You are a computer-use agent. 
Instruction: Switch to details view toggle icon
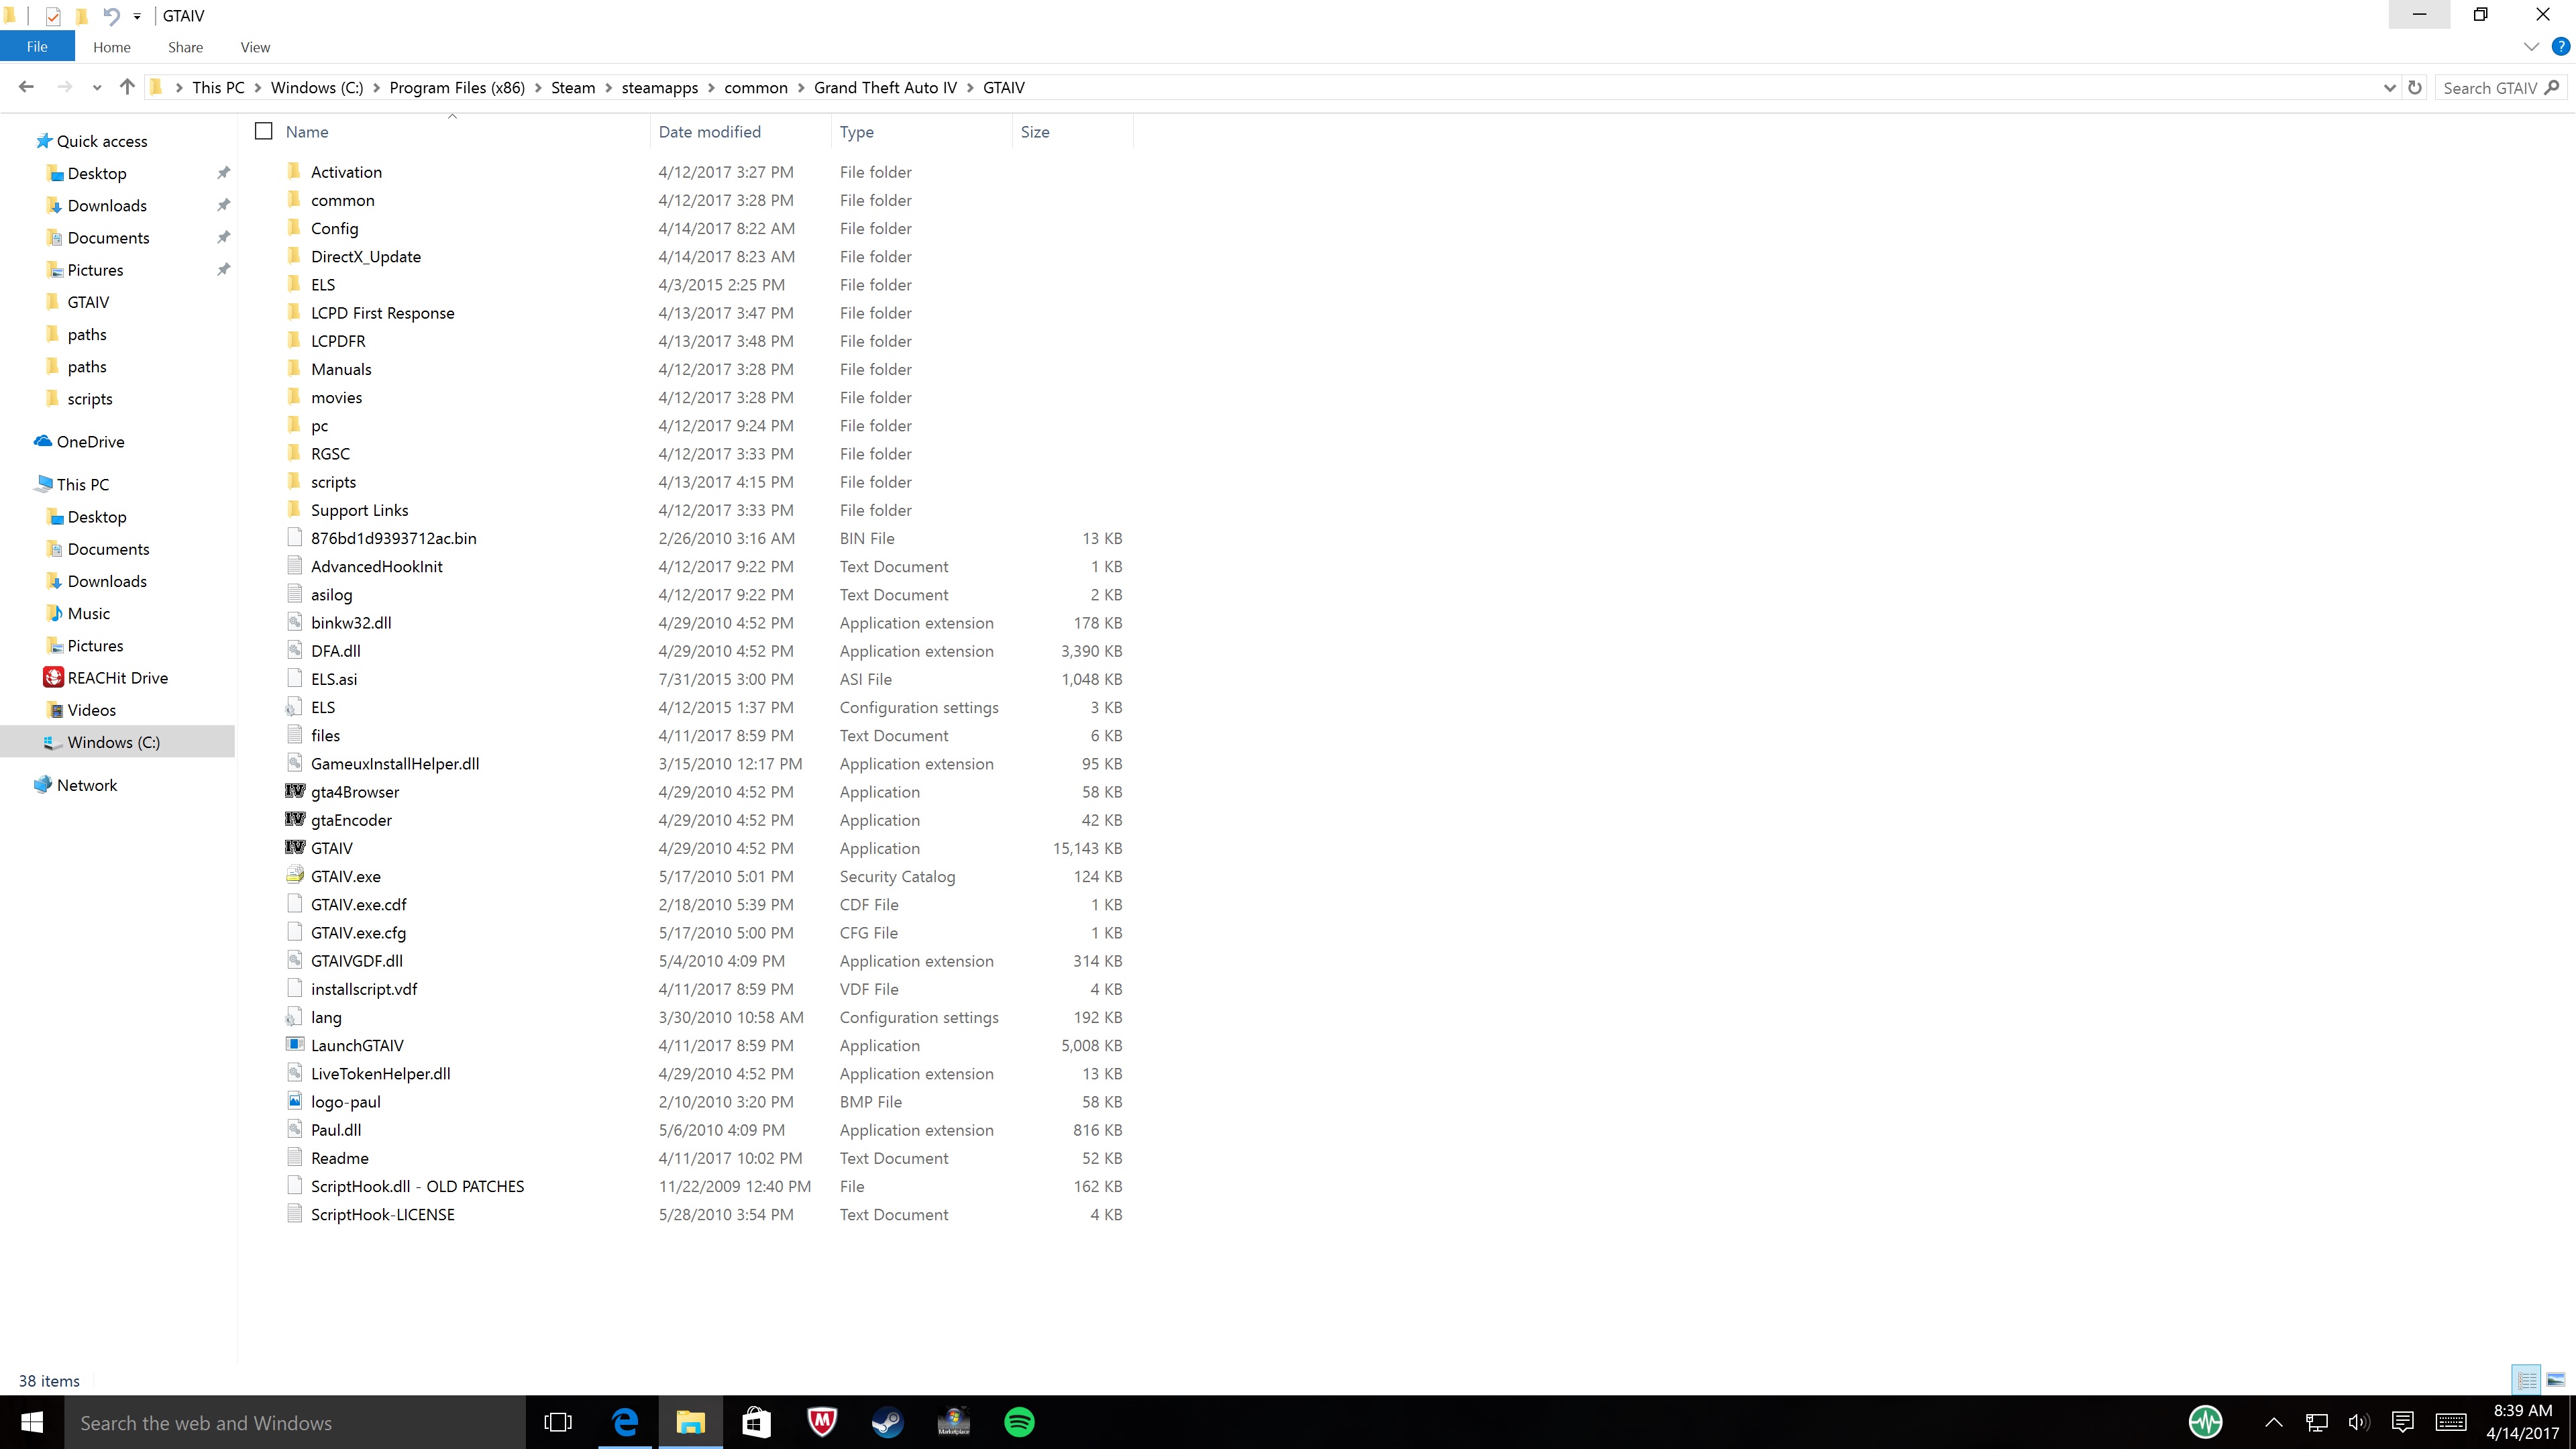coord(2527,1380)
